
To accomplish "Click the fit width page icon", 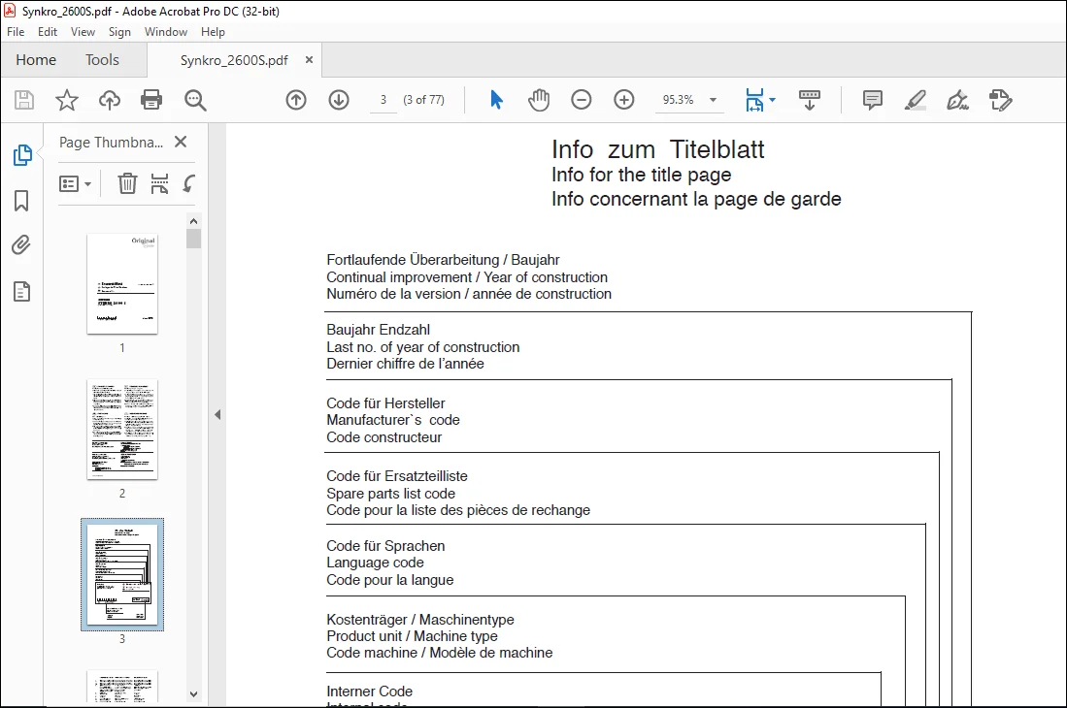I will point(754,100).
